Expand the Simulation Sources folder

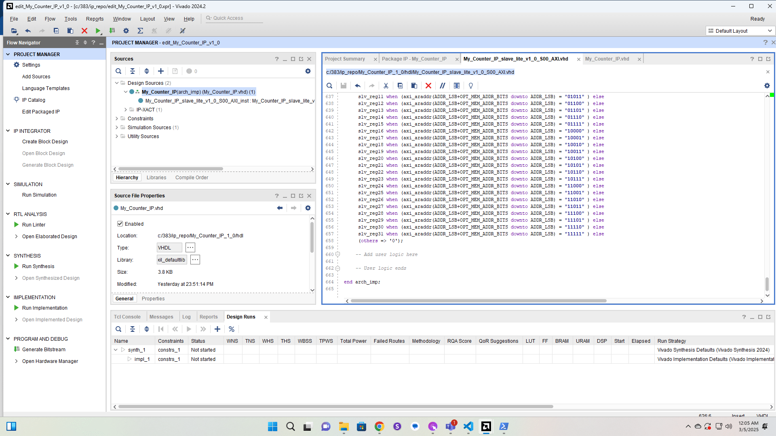coord(117,127)
